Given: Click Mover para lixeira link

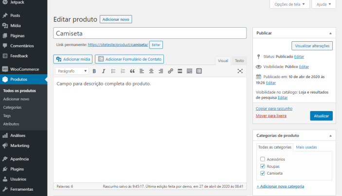Looking at the screenshot, I should coord(271,116).
